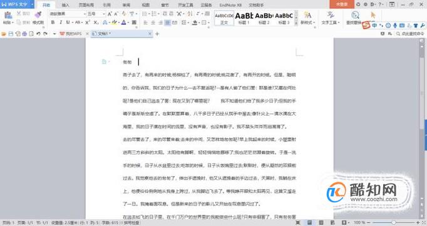Switch to page layout view in the status bar
This screenshot has height=226, width=427.
[x=310, y=223]
